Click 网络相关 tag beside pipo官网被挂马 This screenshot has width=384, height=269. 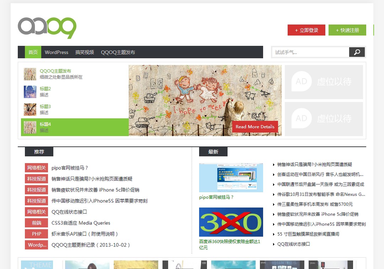click(x=37, y=168)
